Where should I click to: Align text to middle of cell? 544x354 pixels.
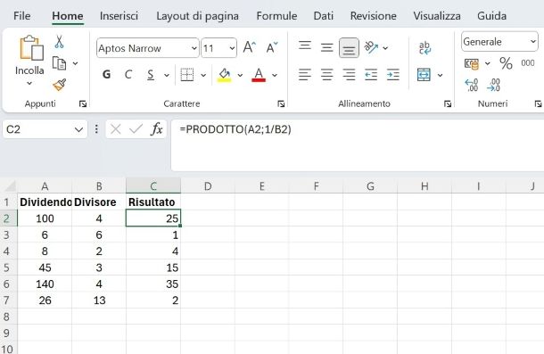pos(326,47)
